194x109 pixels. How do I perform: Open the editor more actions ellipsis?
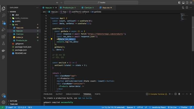pyautogui.click(x=191, y=8)
